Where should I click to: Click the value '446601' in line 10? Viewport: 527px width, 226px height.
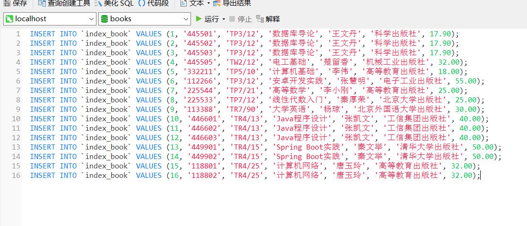[x=205, y=119]
